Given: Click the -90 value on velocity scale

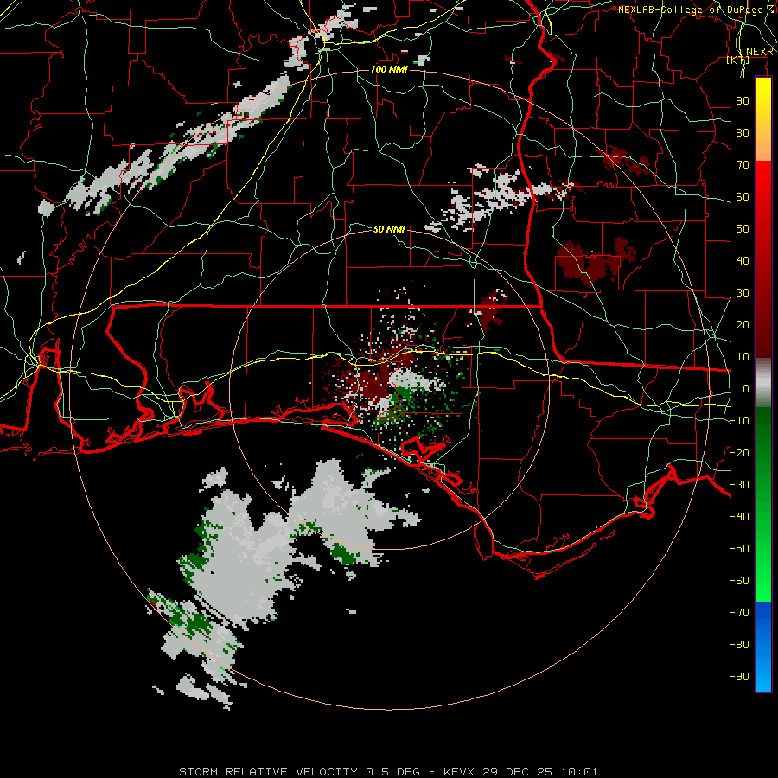Looking at the screenshot, I should [x=739, y=676].
